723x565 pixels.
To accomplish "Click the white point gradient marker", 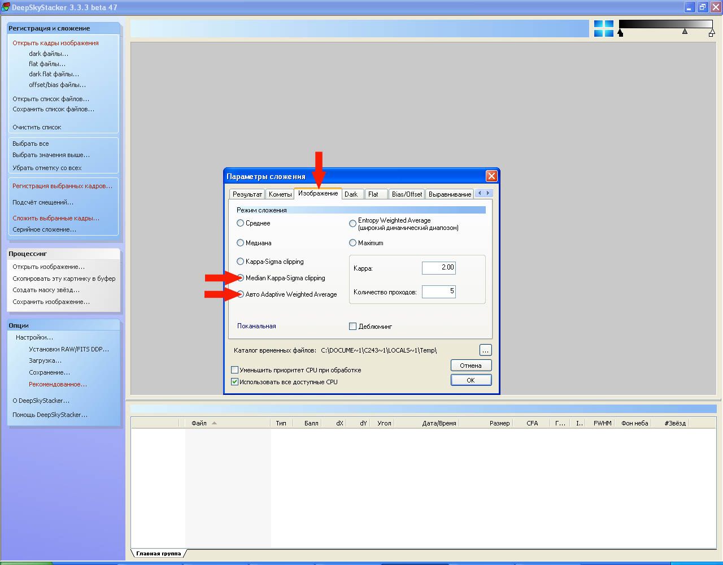I will [x=711, y=33].
